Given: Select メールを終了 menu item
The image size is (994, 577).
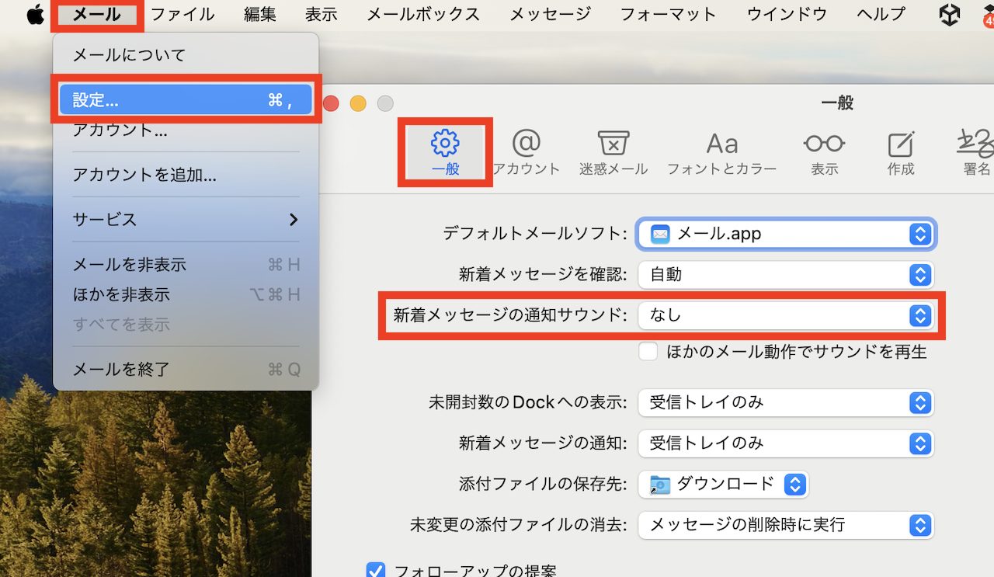Looking at the screenshot, I should 186,370.
